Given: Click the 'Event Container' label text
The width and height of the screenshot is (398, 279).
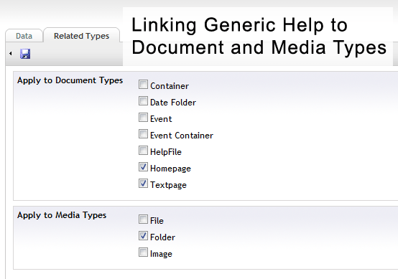Looking at the screenshot, I should (x=182, y=136).
